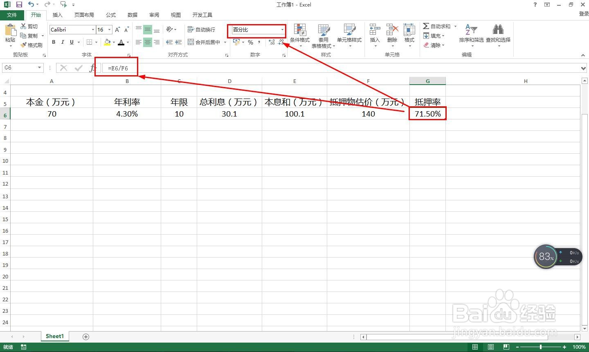Switch to the 开发工具 ribbon tab
Image resolution: width=589 pixels, height=352 pixels.
coord(202,15)
